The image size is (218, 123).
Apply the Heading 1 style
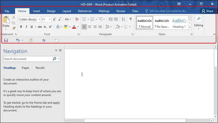click(179, 23)
